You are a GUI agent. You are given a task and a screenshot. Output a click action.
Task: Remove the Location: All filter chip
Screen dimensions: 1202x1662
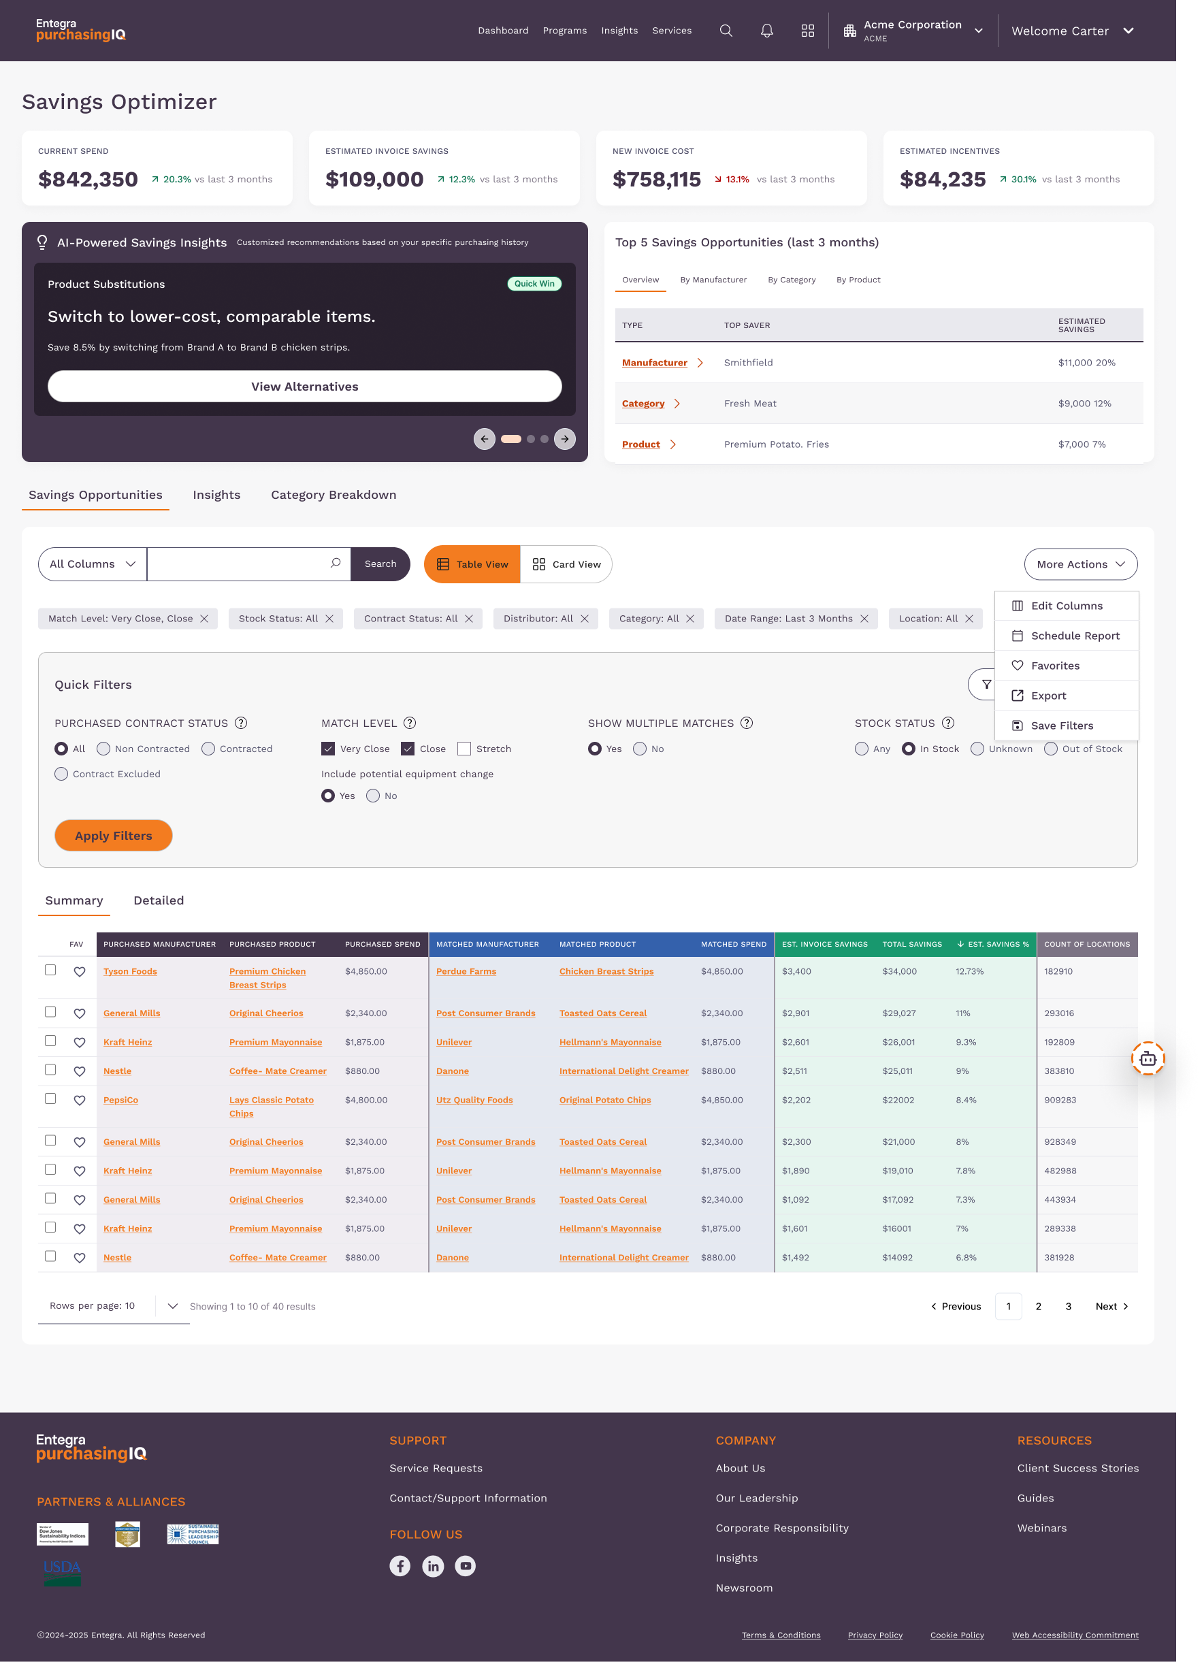point(969,619)
